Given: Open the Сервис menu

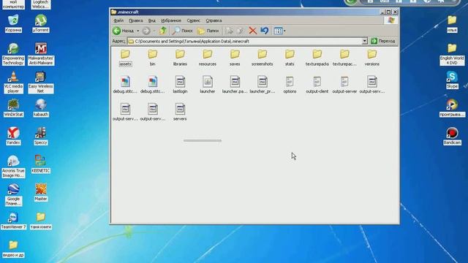Looking at the screenshot, I should (x=193, y=20).
